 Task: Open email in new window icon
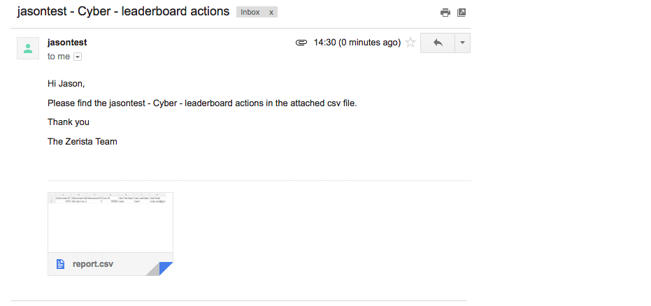point(462,13)
